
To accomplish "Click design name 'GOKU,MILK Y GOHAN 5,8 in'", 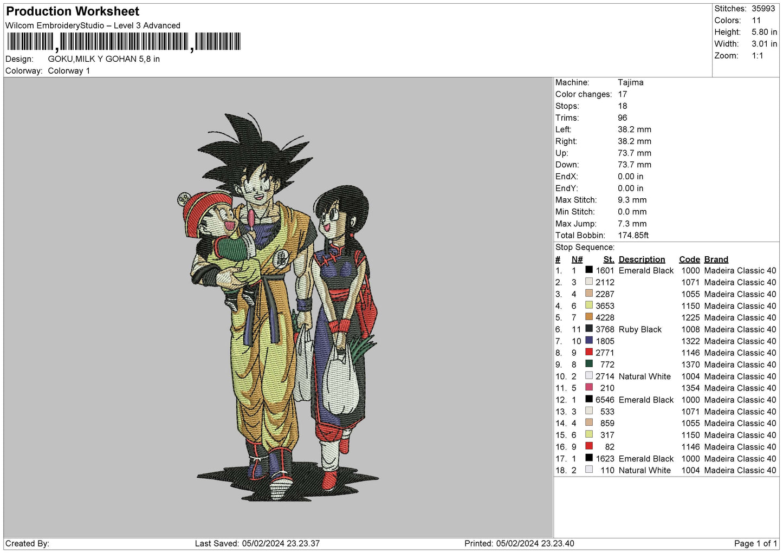I will [103, 59].
